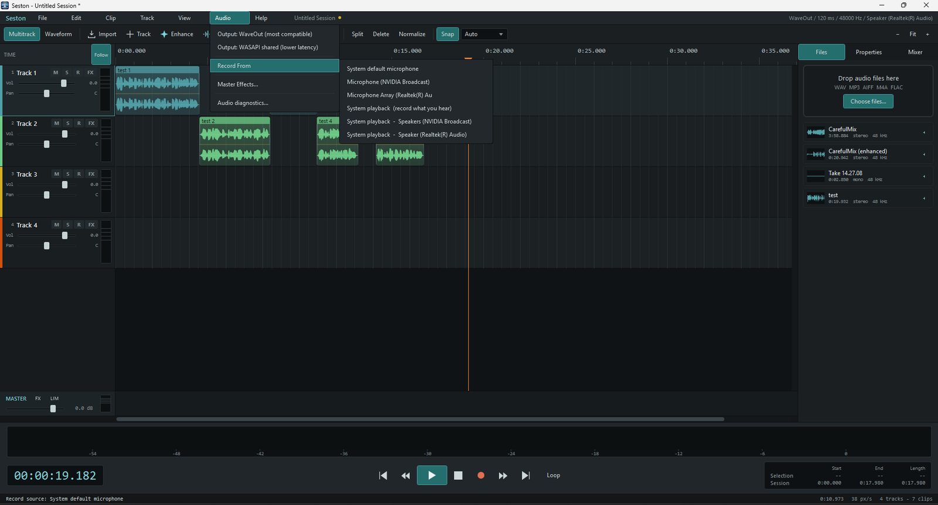Image resolution: width=938 pixels, height=505 pixels.
Task: Open FX for Track 4
Action: point(91,225)
